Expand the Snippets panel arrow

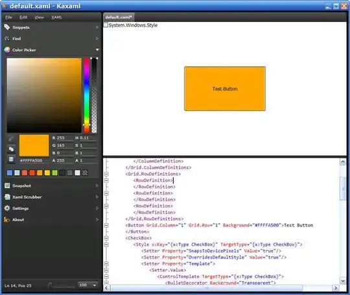point(97,27)
